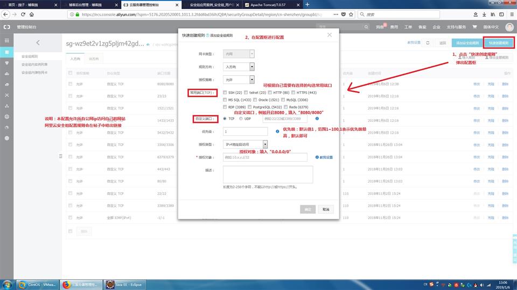Click the 描述 description text area

(268, 174)
